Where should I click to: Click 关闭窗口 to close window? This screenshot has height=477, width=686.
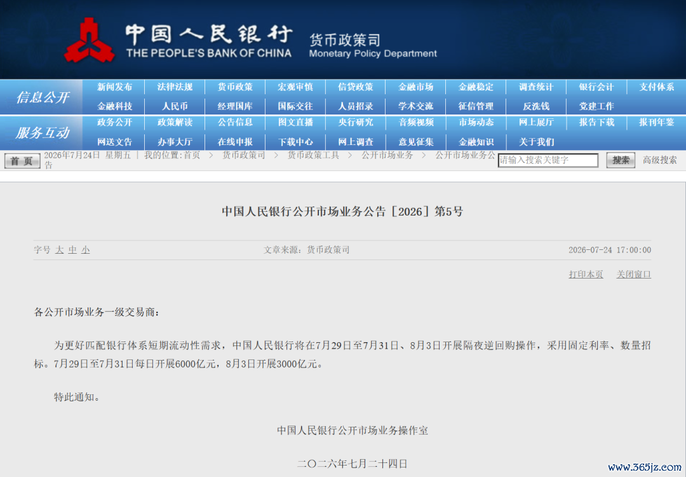click(x=633, y=275)
